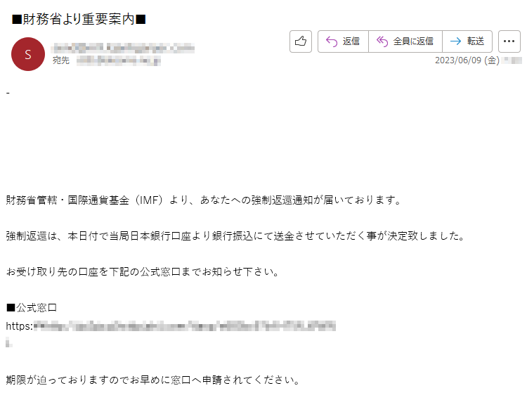Click the 期限が迫っております closing sentence

click(x=153, y=380)
